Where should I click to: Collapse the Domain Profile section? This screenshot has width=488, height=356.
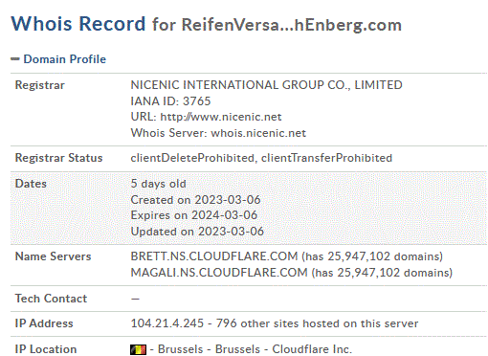point(15,59)
